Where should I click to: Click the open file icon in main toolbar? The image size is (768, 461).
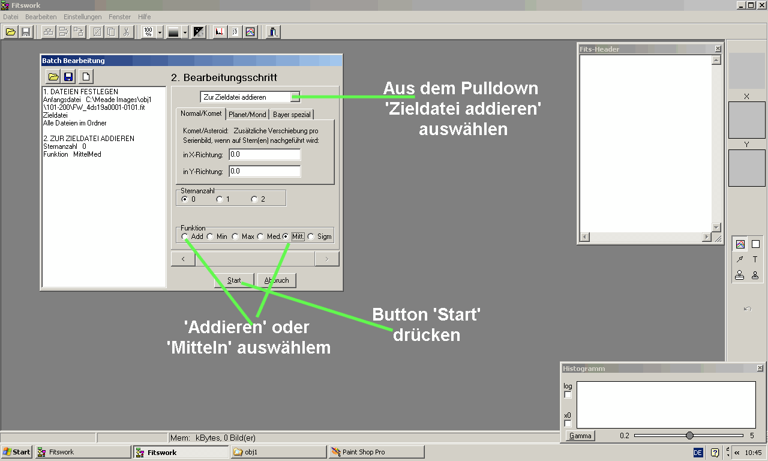click(10, 32)
